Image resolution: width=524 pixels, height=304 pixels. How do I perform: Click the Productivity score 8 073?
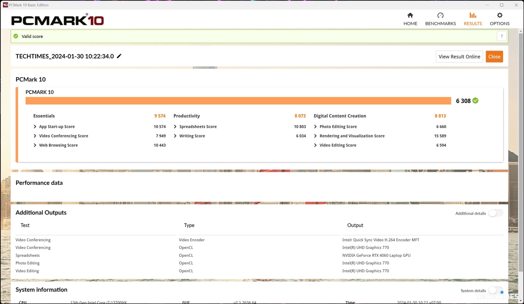300,116
